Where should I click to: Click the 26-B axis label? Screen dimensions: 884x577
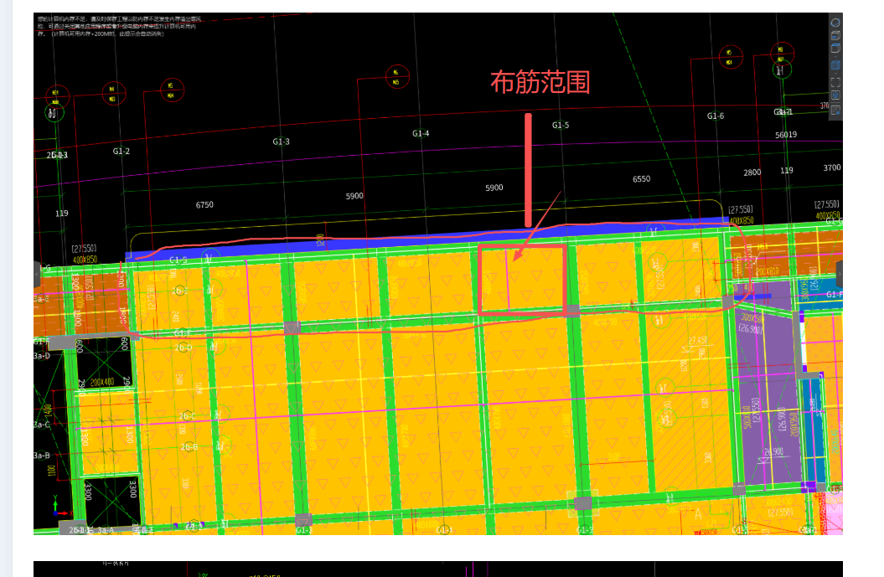[189, 447]
